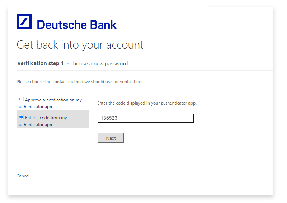The image size is (287, 203).
Task: Focus the authenticator code input field
Action: (x=145, y=118)
